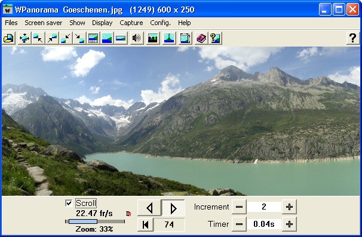Open the Config. menu
Viewport: 362px width, 237px height.
(161, 23)
